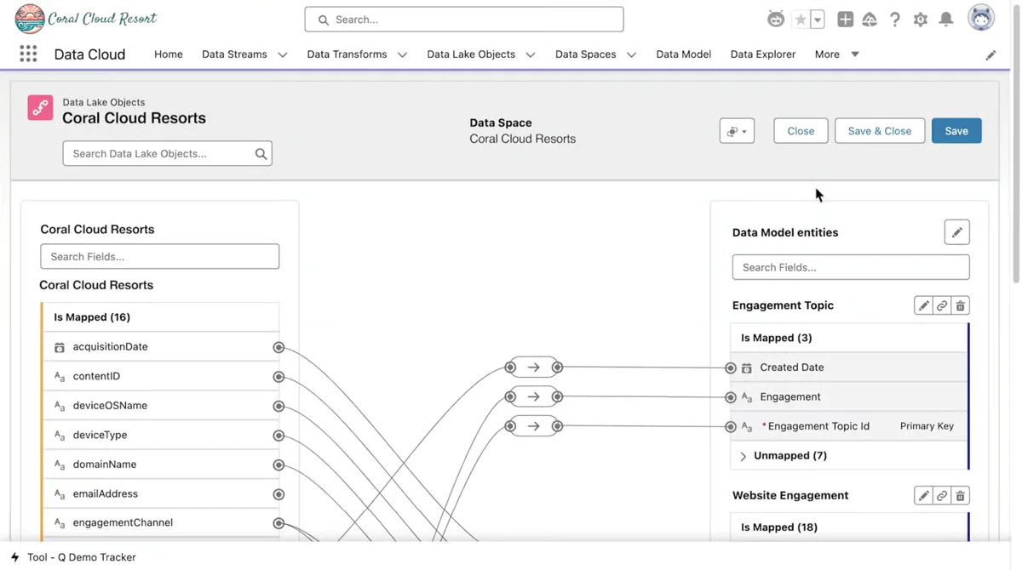Select the contentID connector circle
Screen dimensions: 1022x570
point(278,377)
